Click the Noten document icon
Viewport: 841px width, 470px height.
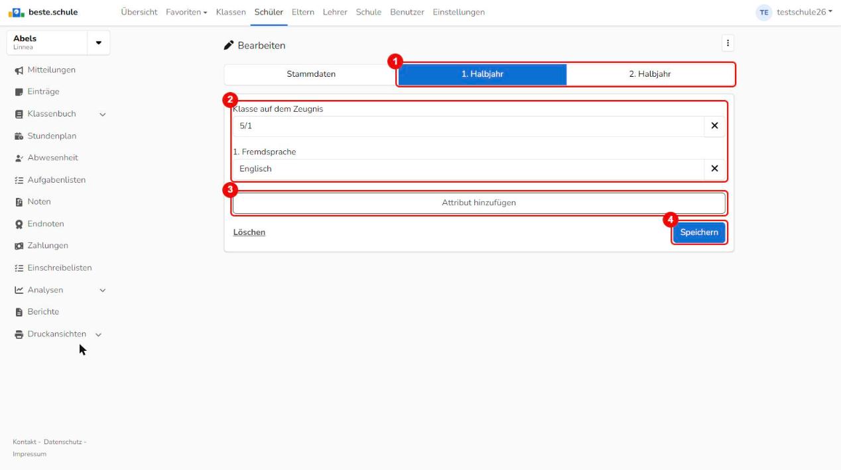click(19, 202)
